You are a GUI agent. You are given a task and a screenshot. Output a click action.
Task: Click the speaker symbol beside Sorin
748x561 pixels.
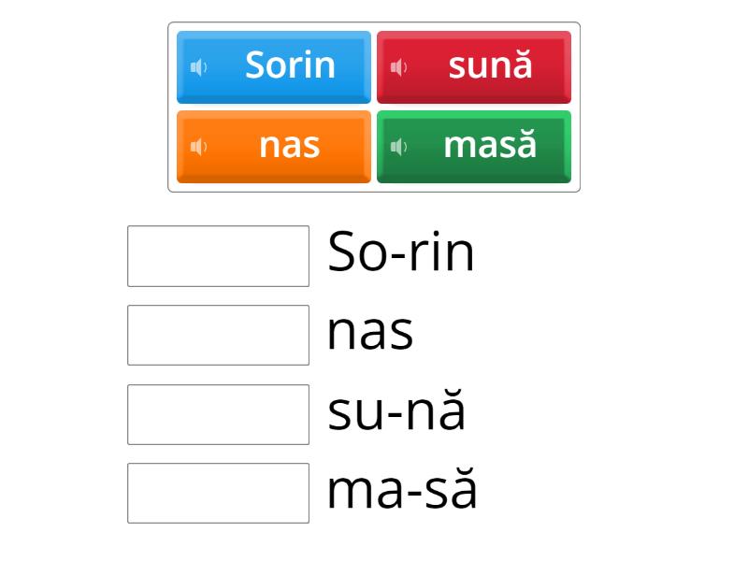[x=199, y=65]
